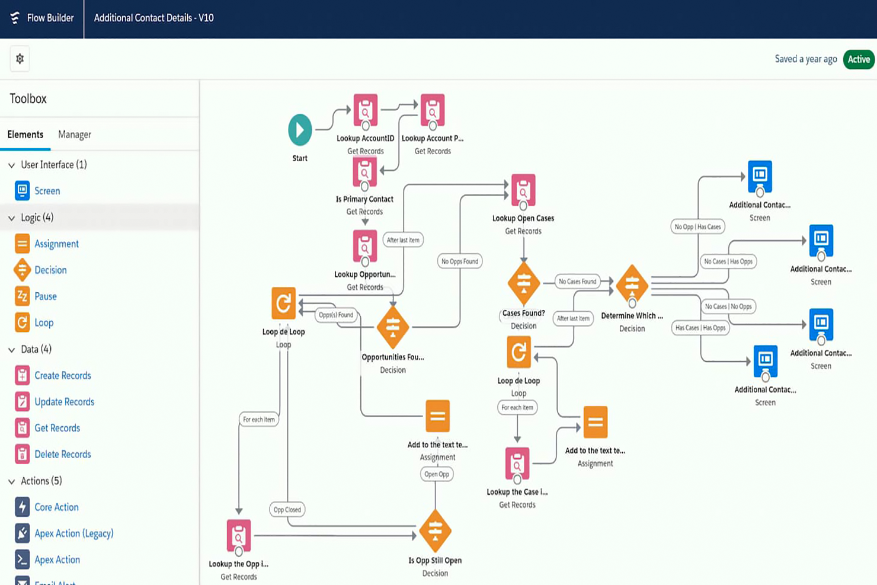Open the Flow Builder settings gear
The height and width of the screenshot is (585, 877).
(x=20, y=59)
